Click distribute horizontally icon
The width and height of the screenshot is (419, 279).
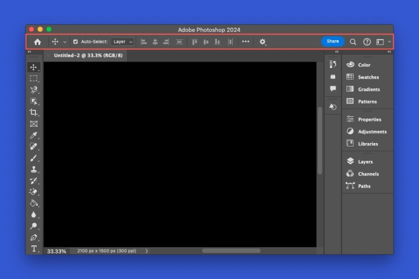[230, 42]
